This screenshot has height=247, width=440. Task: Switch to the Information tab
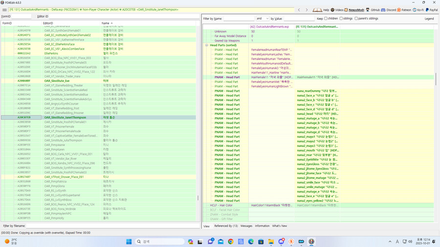tap(262, 226)
